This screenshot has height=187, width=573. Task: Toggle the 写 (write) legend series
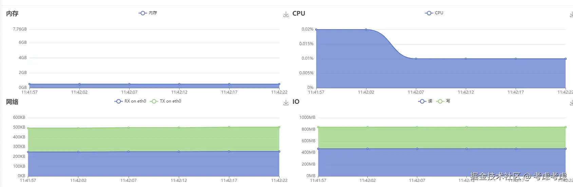pos(444,101)
